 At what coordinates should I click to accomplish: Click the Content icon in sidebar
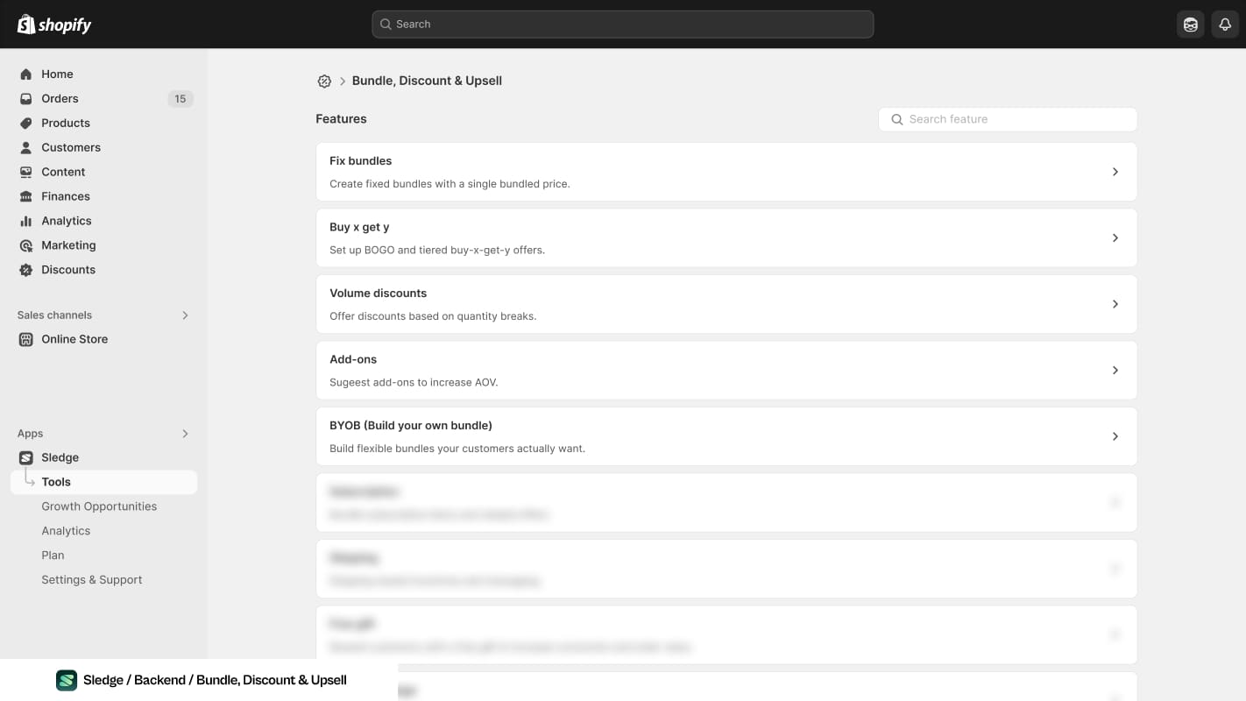26,173
